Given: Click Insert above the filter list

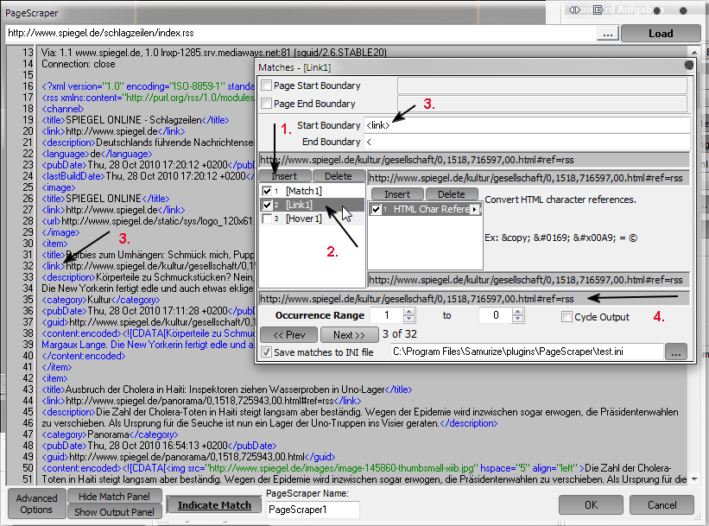Looking at the screenshot, I should tap(397, 194).
